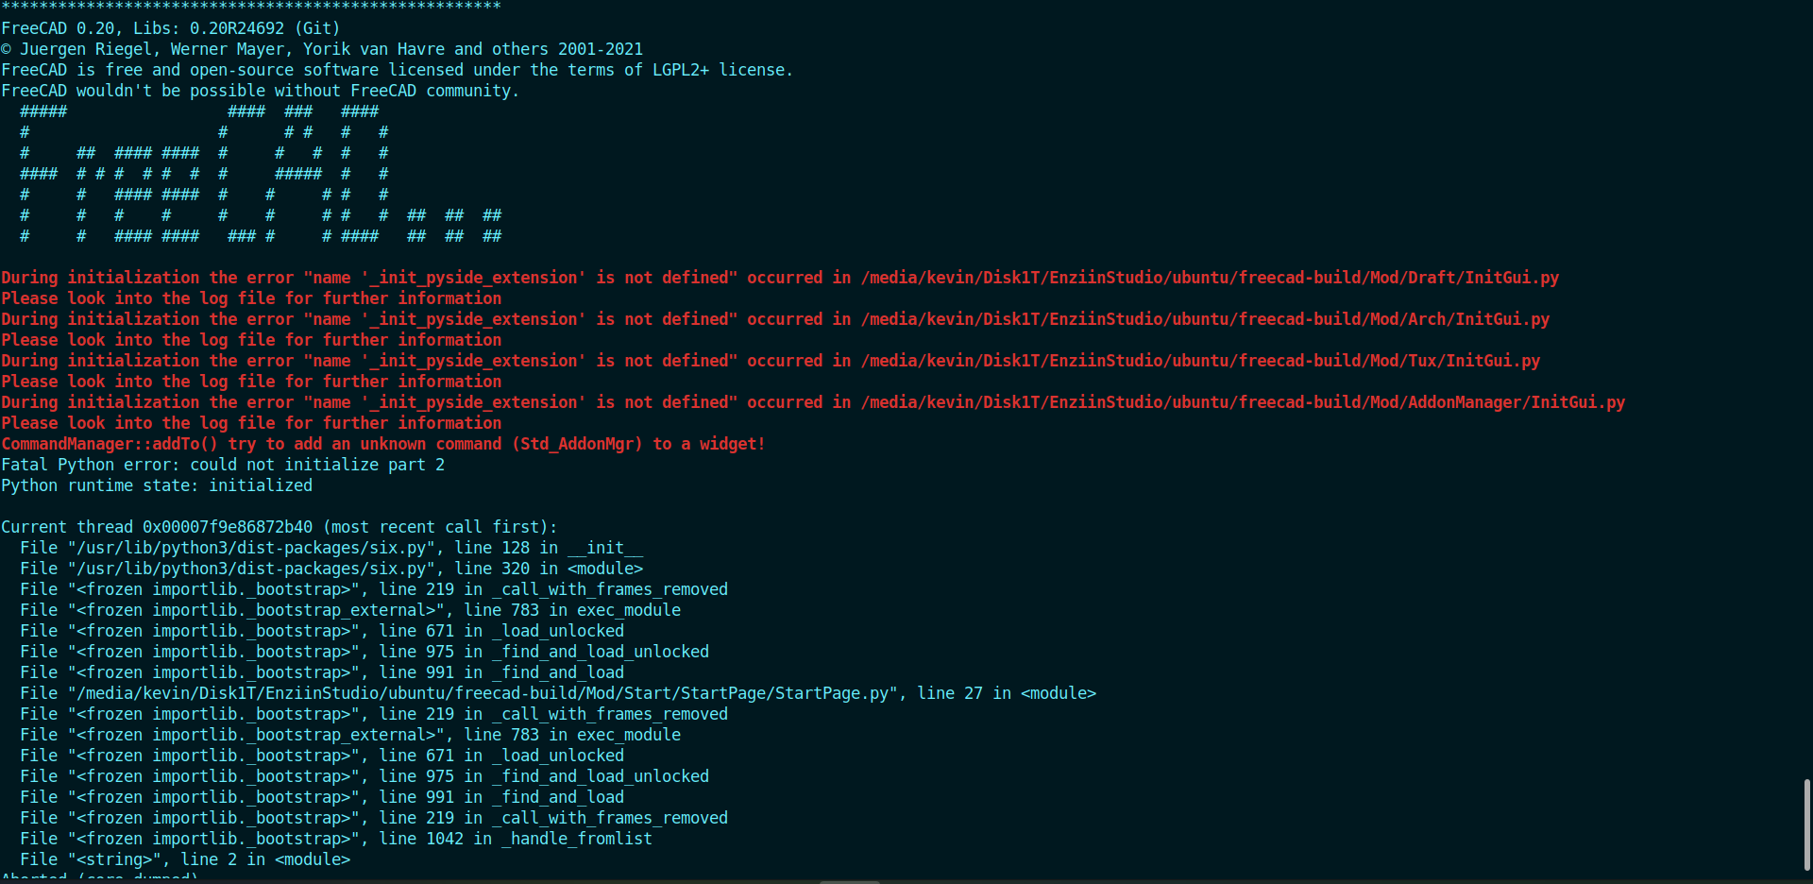Click the row of asterisks at top
This screenshot has height=884, width=1813.
(x=251, y=7)
